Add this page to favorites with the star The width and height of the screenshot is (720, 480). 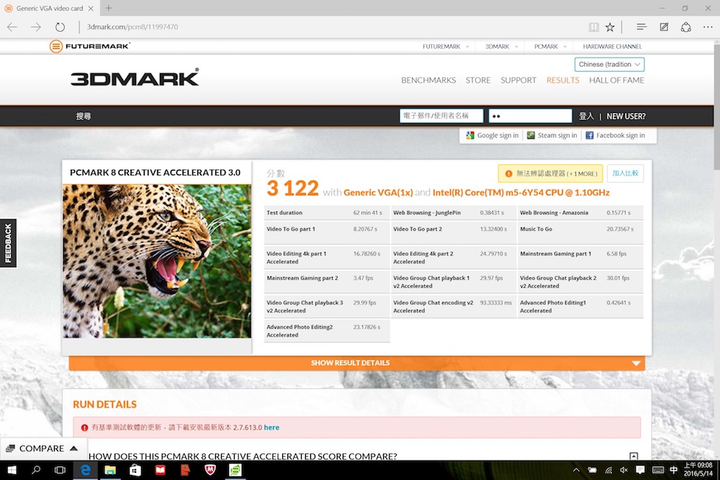(x=610, y=27)
